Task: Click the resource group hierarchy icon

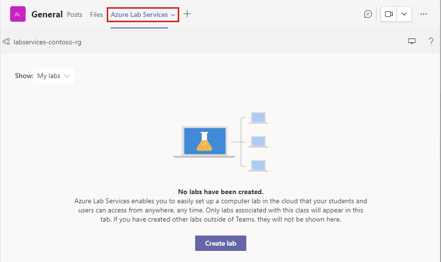Action: pos(6,41)
